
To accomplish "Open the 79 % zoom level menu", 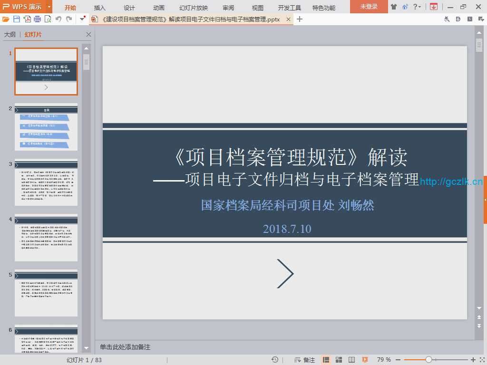I will point(384,360).
